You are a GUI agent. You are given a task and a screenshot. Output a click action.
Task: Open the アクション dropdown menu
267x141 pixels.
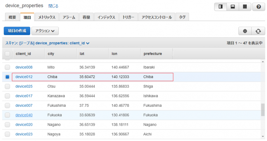45,31
